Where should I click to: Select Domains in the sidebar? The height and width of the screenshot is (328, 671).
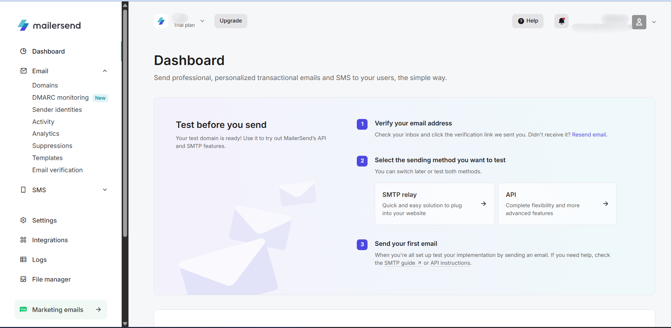point(45,85)
